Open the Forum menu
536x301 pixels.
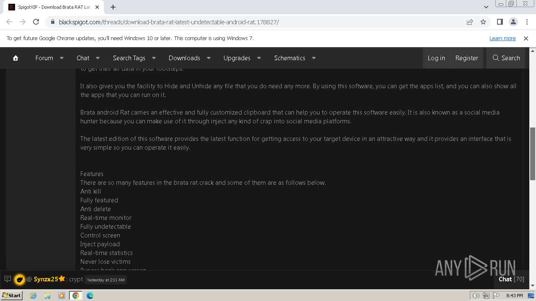click(44, 58)
